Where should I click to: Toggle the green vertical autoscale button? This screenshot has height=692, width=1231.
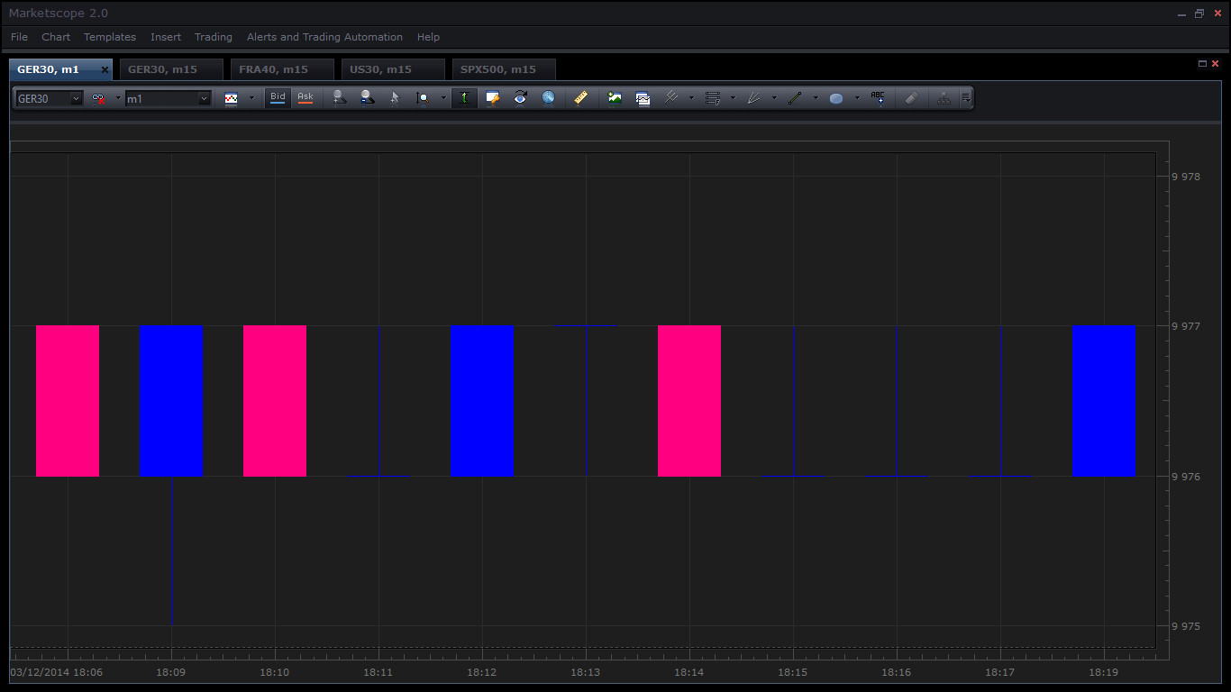(x=464, y=98)
